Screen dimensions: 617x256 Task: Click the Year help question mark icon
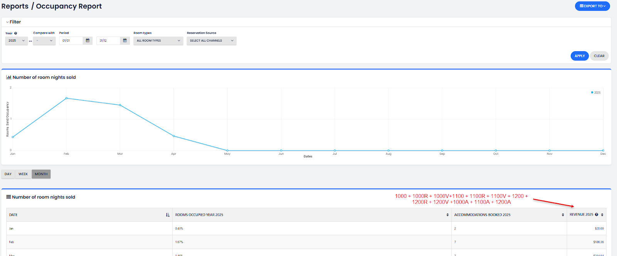pyautogui.click(x=16, y=33)
